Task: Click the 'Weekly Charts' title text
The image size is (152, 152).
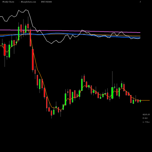Action: 8,2
